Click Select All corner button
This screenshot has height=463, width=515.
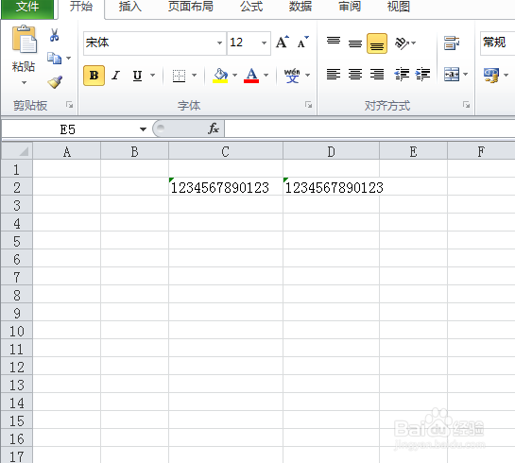pyautogui.click(x=17, y=151)
